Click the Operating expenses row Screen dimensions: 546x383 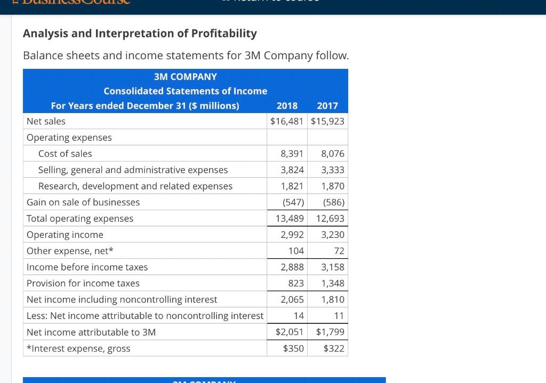point(69,137)
